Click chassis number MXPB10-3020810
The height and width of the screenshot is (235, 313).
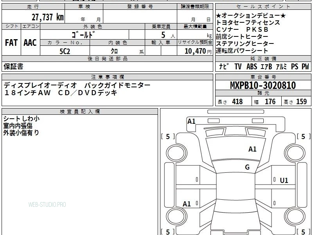tap(263, 85)
